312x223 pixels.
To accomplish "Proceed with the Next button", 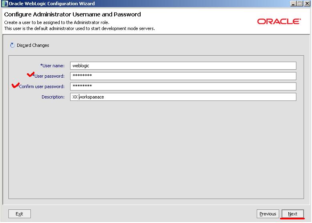I will (x=293, y=214).
